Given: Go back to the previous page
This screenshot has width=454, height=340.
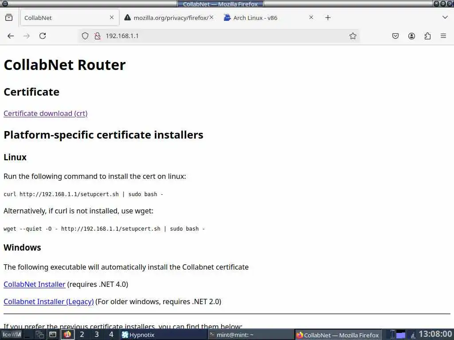Looking at the screenshot, I should point(11,36).
